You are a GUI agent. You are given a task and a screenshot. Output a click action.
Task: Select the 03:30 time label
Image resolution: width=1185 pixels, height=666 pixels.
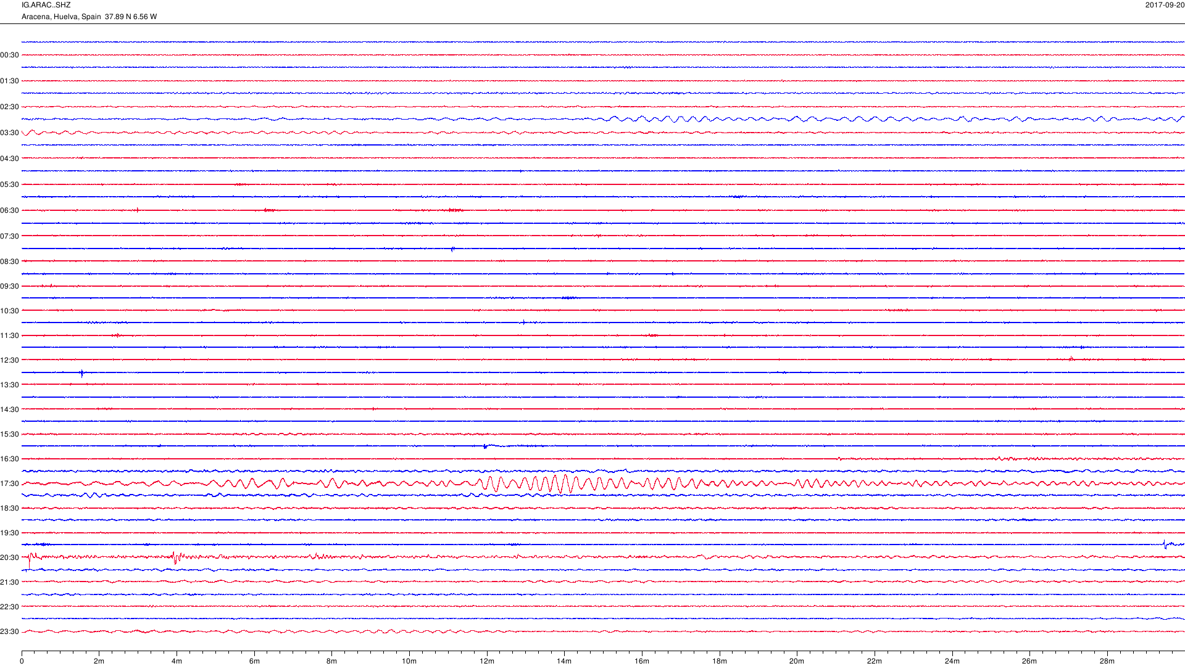pos(9,133)
